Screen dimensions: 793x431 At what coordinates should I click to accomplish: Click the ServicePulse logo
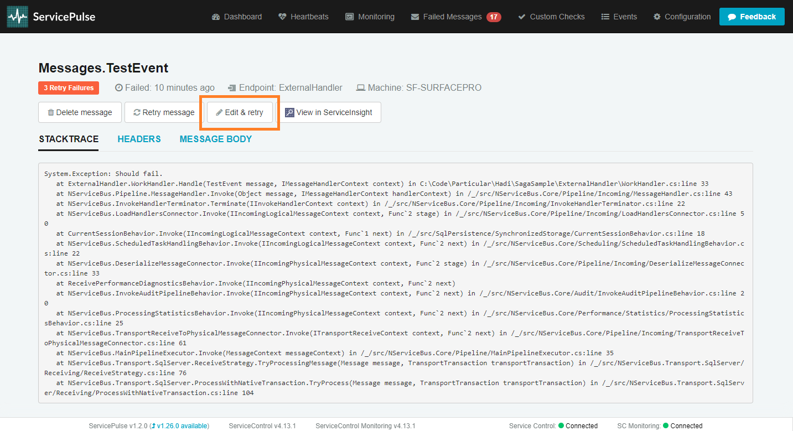(x=51, y=17)
